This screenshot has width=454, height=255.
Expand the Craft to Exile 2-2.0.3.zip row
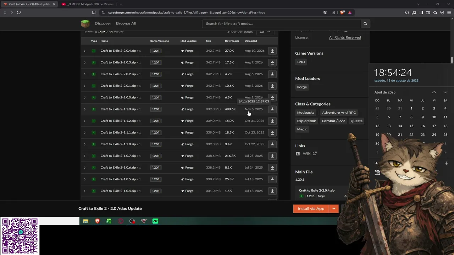tap(85, 62)
